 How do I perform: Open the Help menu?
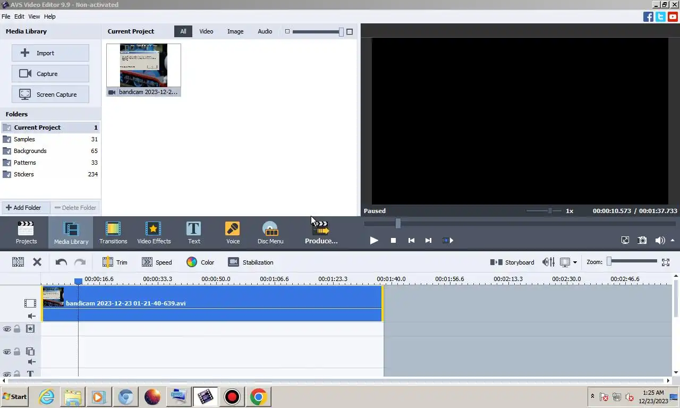point(49,16)
